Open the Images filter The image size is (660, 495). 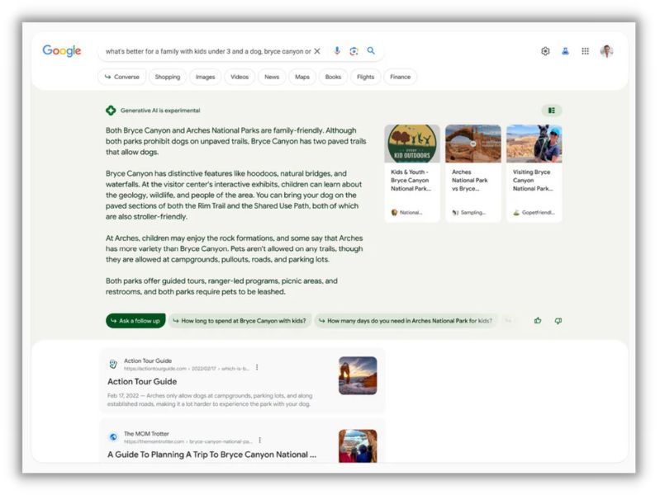pyautogui.click(x=206, y=77)
